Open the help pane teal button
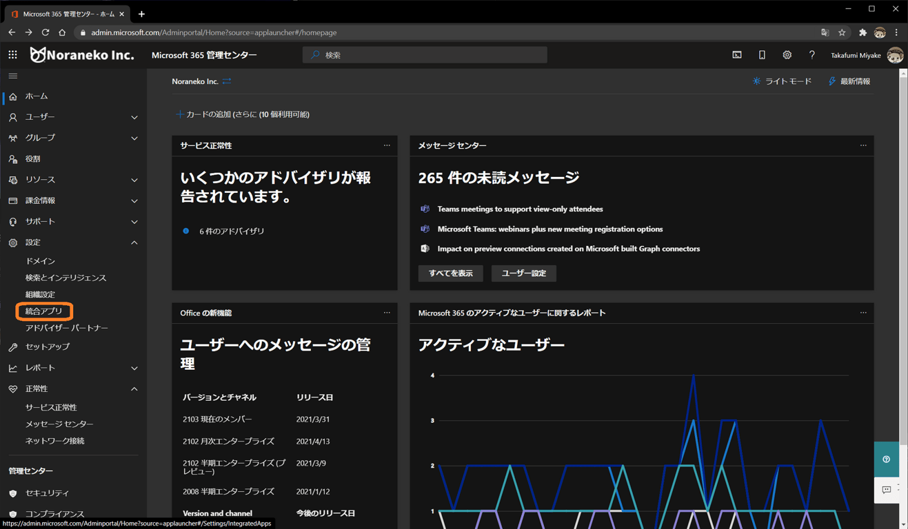Screen dimensions: 908x529 pyautogui.click(x=887, y=459)
